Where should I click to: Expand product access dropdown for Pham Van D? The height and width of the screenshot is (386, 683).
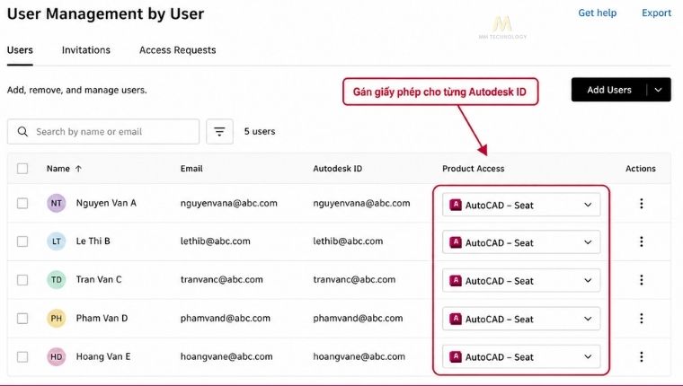point(521,319)
